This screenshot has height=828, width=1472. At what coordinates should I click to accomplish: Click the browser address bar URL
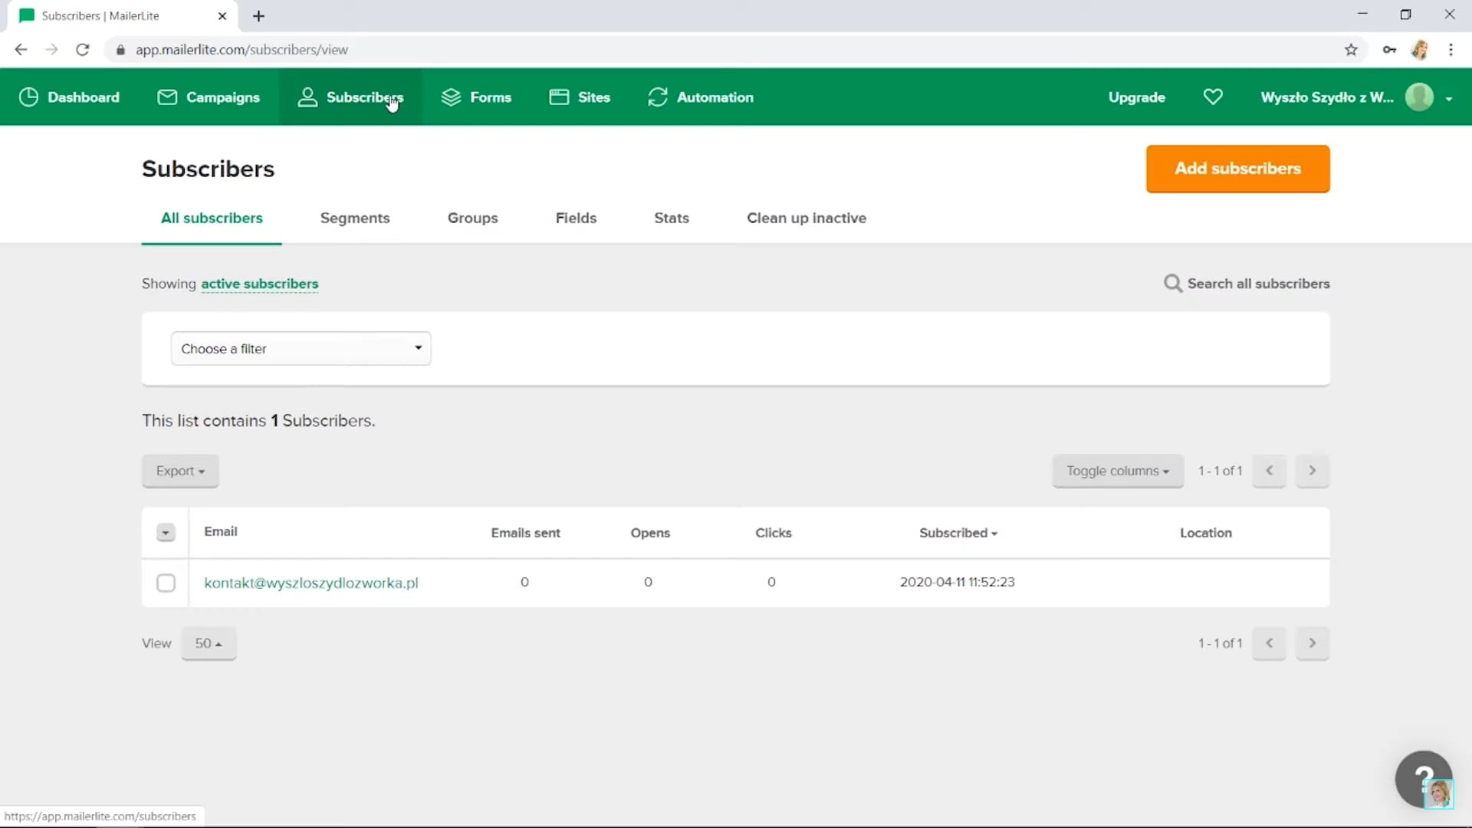[x=242, y=50]
